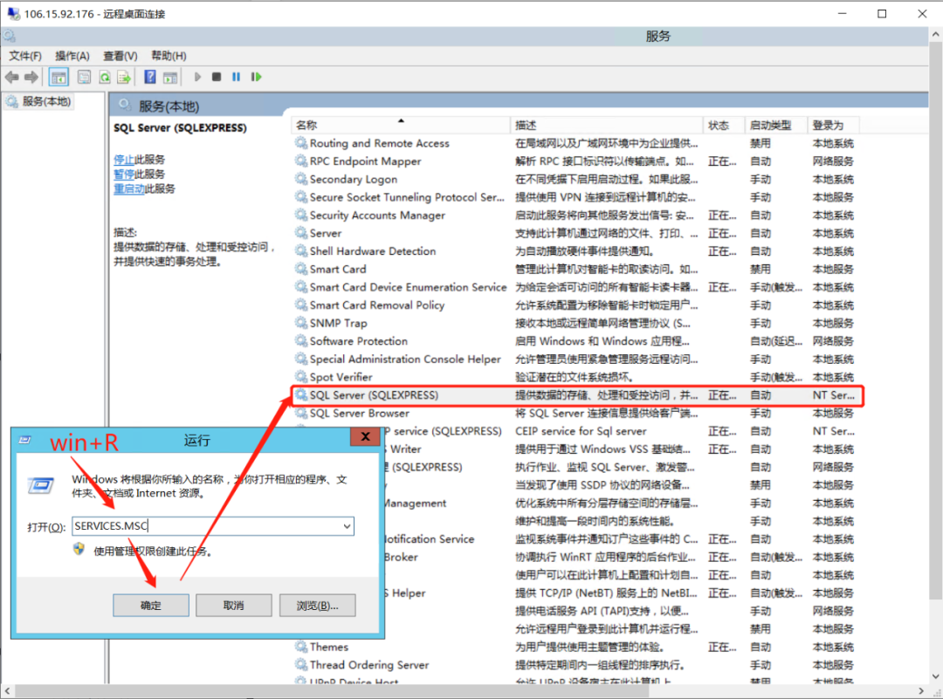
Task: Click gear icon of SQL Server (SQLEXPRESS)
Action: (x=300, y=394)
